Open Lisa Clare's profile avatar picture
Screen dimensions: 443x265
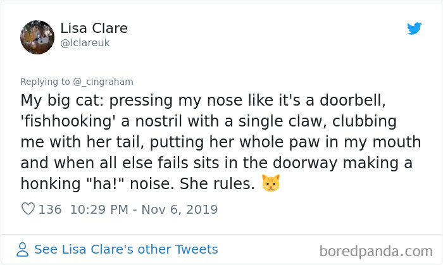coord(37,36)
